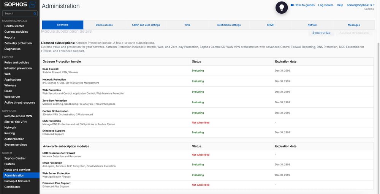This screenshot has height=194, width=380.
Task: Go to Site-to-site VPN settings
Action: pos(15,122)
